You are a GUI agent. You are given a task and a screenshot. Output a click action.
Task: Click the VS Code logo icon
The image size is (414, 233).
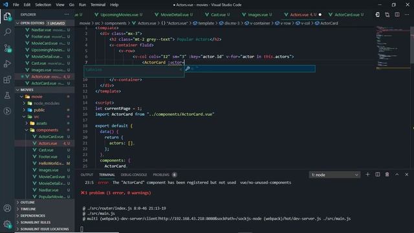click(x=6, y=5)
